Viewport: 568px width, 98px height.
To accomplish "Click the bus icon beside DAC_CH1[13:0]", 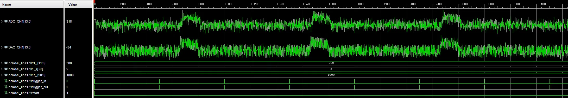I will (x=6, y=47).
